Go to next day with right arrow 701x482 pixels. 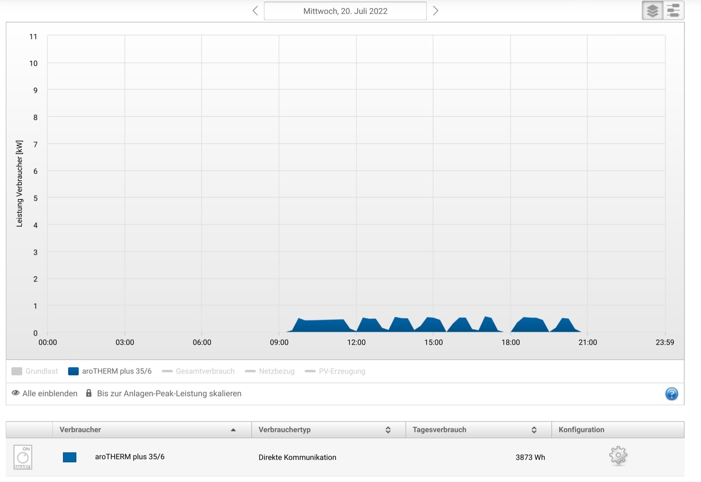pos(435,11)
